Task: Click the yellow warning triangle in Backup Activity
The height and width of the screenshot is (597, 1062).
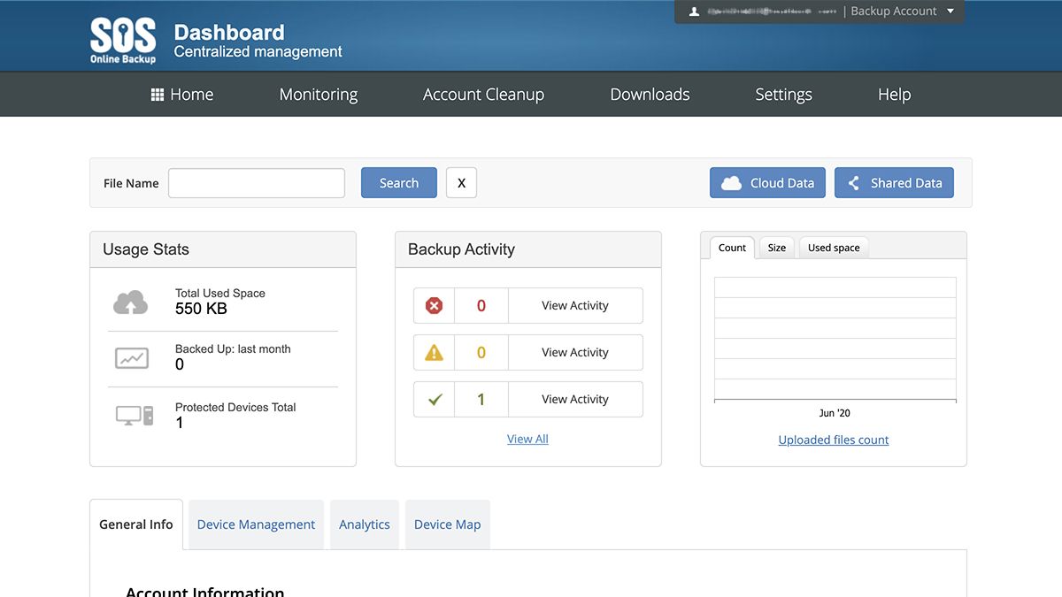Action: (434, 352)
